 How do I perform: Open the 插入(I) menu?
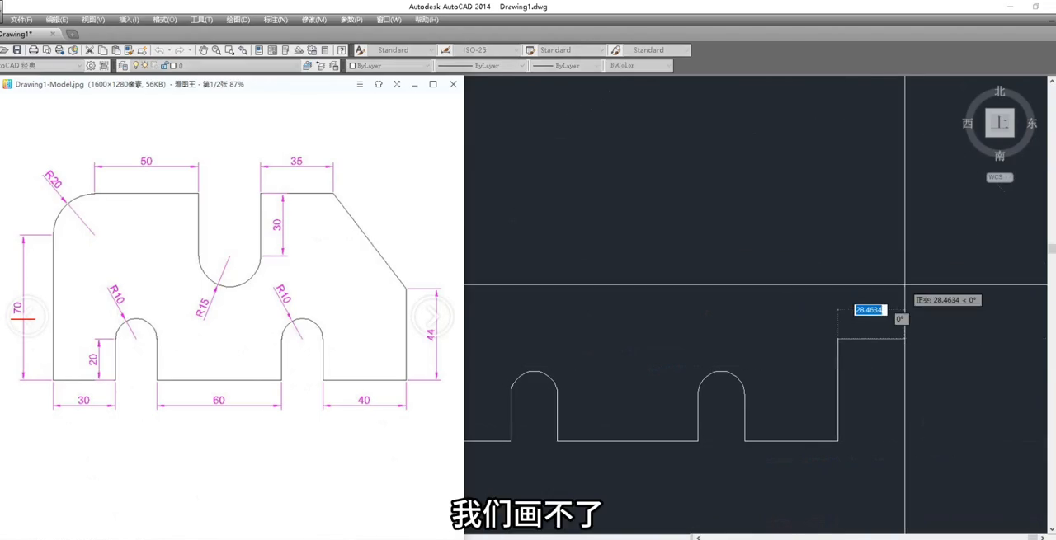pyautogui.click(x=129, y=20)
